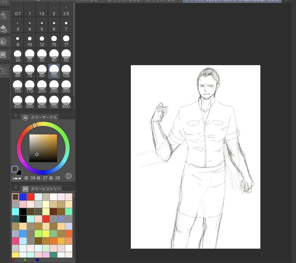Select brush size 100 preset
The height and width of the screenshot is (263, 296).
click(54, 70)
